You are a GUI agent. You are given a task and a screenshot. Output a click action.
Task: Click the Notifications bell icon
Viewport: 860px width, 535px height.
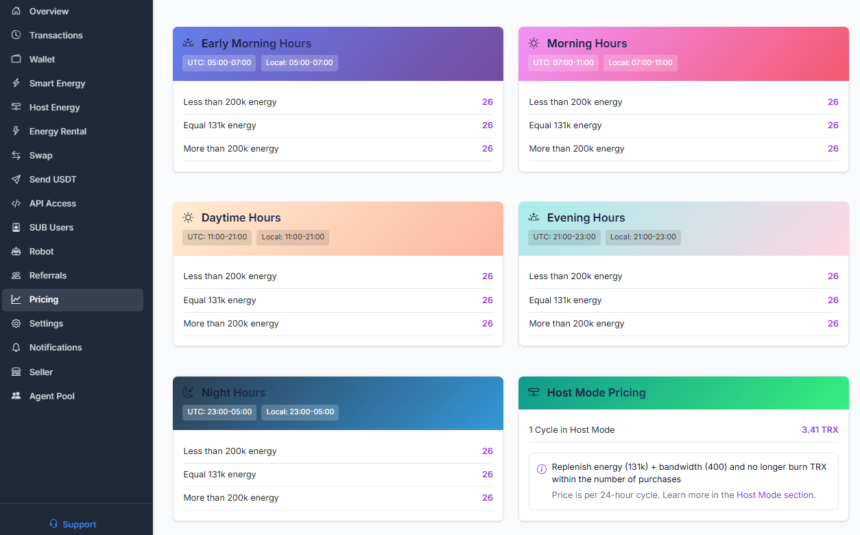click(16, 347)
